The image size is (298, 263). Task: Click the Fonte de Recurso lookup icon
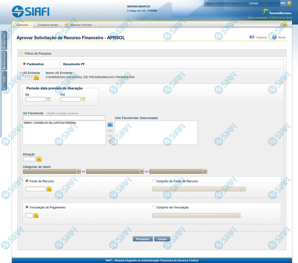tap(49, 189)
